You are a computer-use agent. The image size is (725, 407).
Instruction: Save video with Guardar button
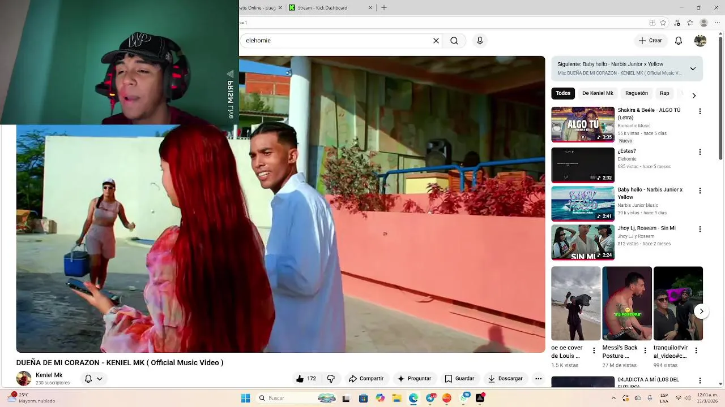coord(459,379)
